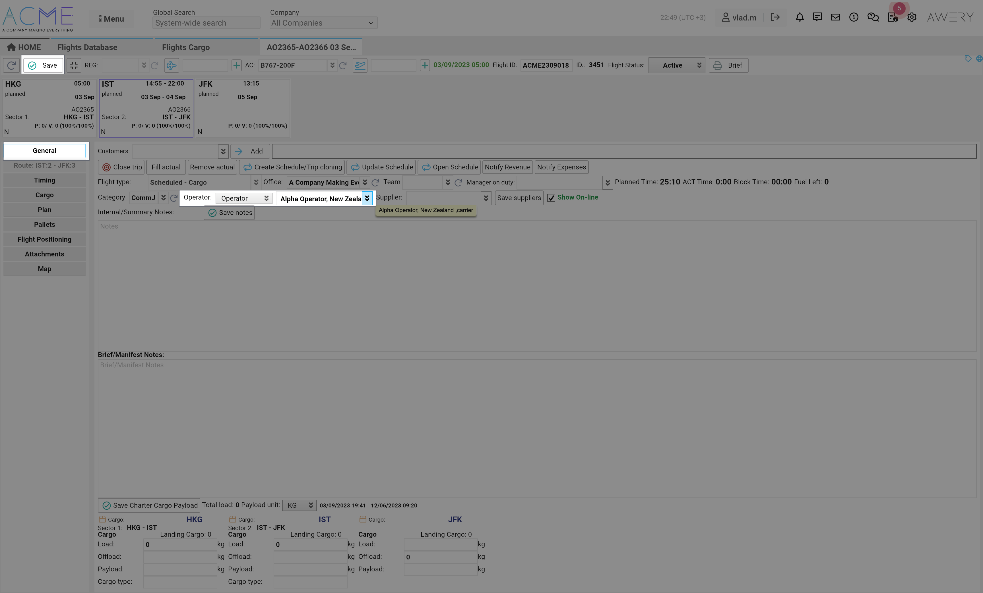Screen dimensions: 983x593
Task: Click the info circle icon
Action: point(854,17)
